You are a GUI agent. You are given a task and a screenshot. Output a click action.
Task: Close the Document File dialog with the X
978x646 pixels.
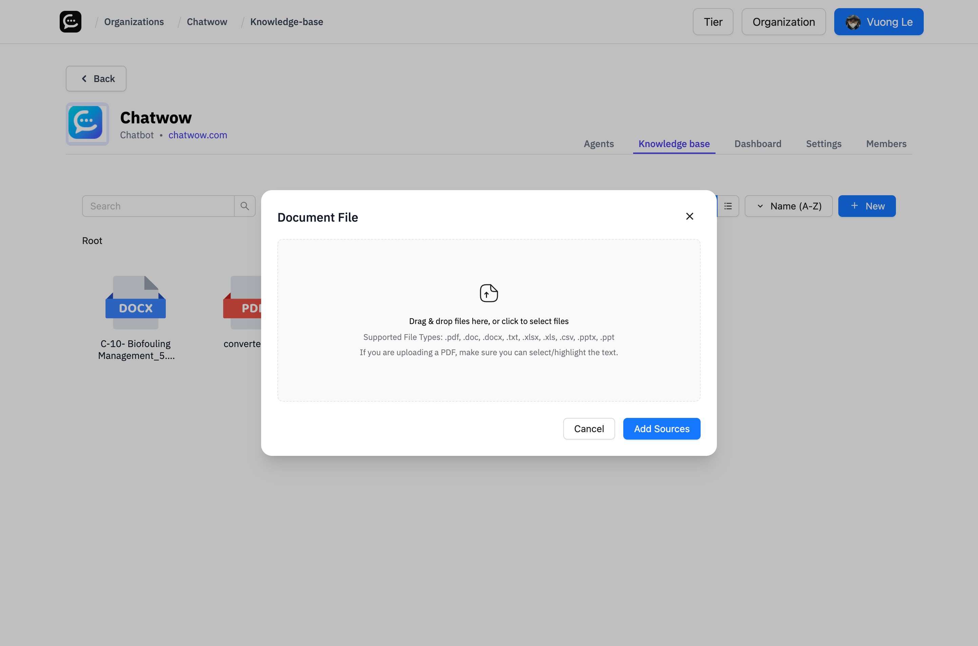point(689,216)
